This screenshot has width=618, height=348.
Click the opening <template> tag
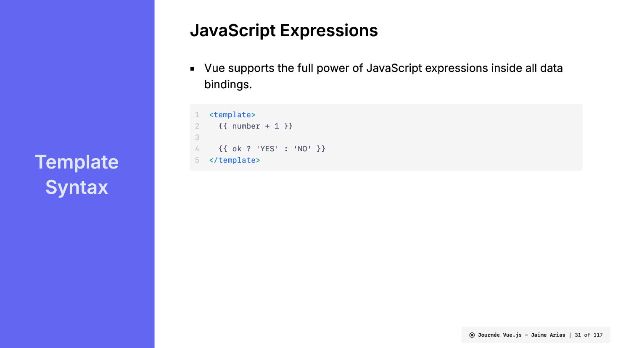click(232, 115)
